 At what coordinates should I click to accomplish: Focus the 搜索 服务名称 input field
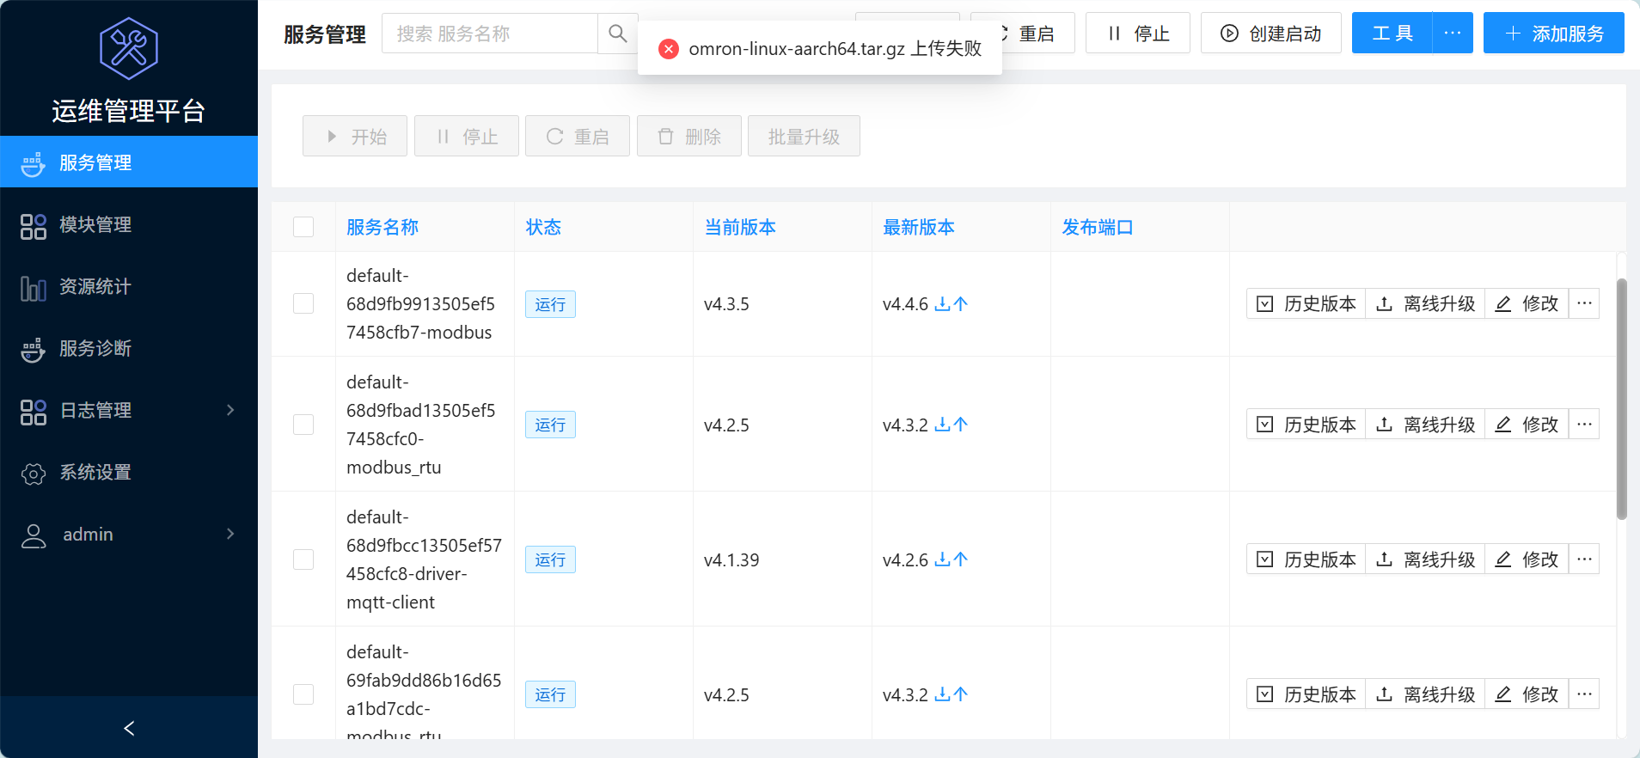490,34
